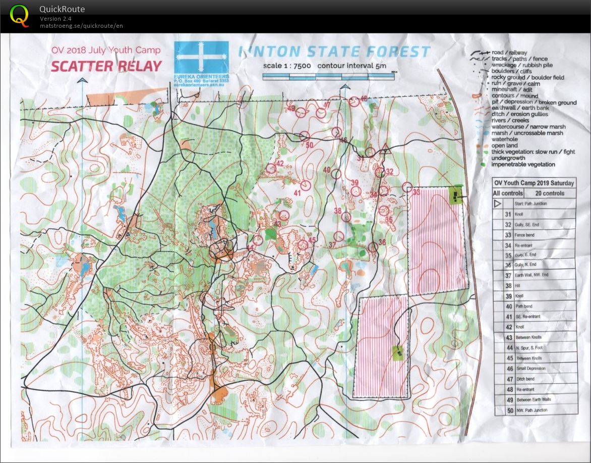Select control circle 41 on the map
The height and width of the screenshot is (463, 591).
click(x=306, y=185)
